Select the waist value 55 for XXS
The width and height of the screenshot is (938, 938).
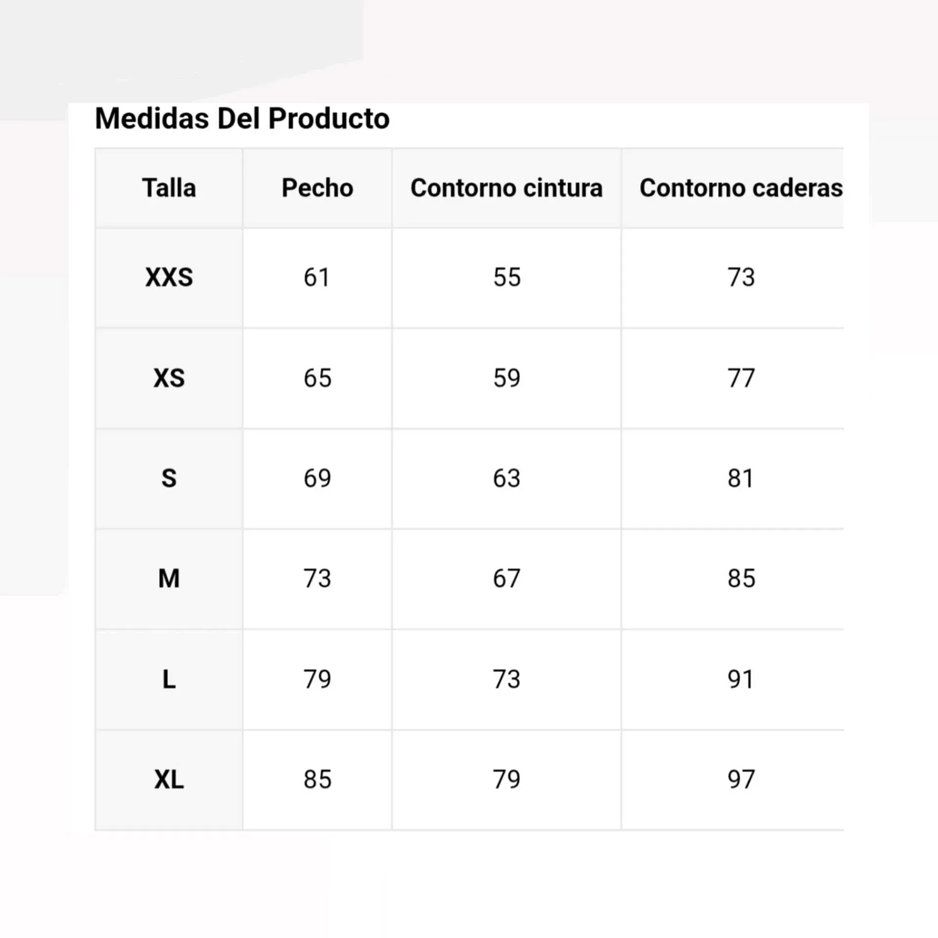click(x=507, y=278)
